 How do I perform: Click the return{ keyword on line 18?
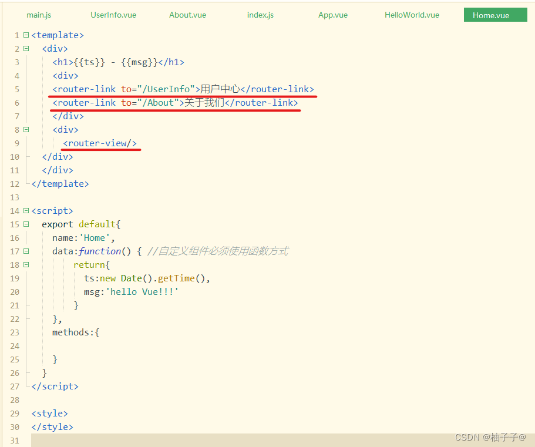92,265
